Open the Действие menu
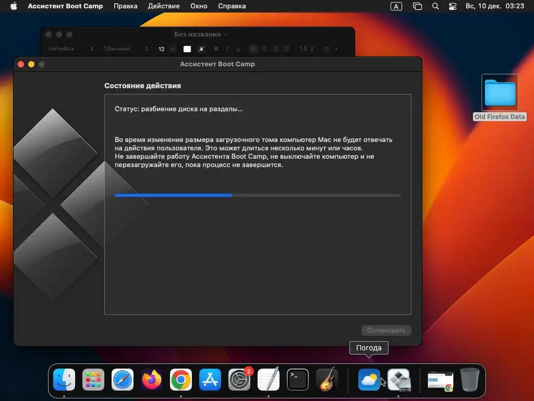 click(164, 6)
